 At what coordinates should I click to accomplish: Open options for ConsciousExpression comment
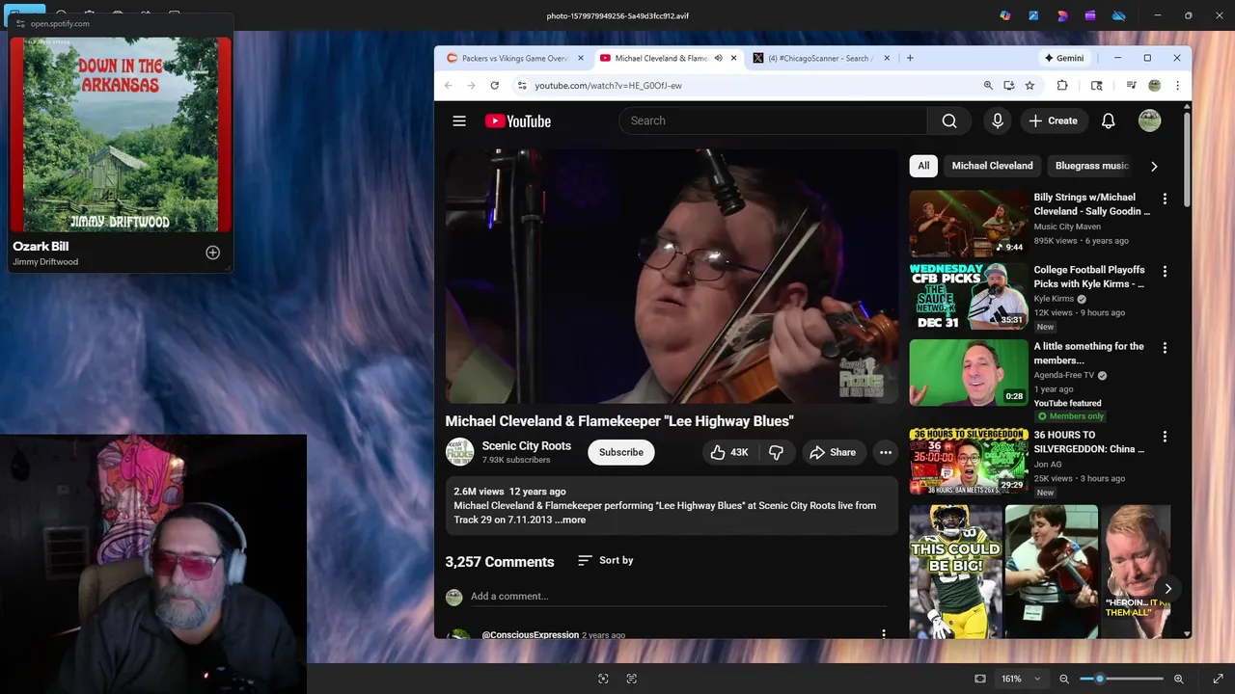[883, 633]
